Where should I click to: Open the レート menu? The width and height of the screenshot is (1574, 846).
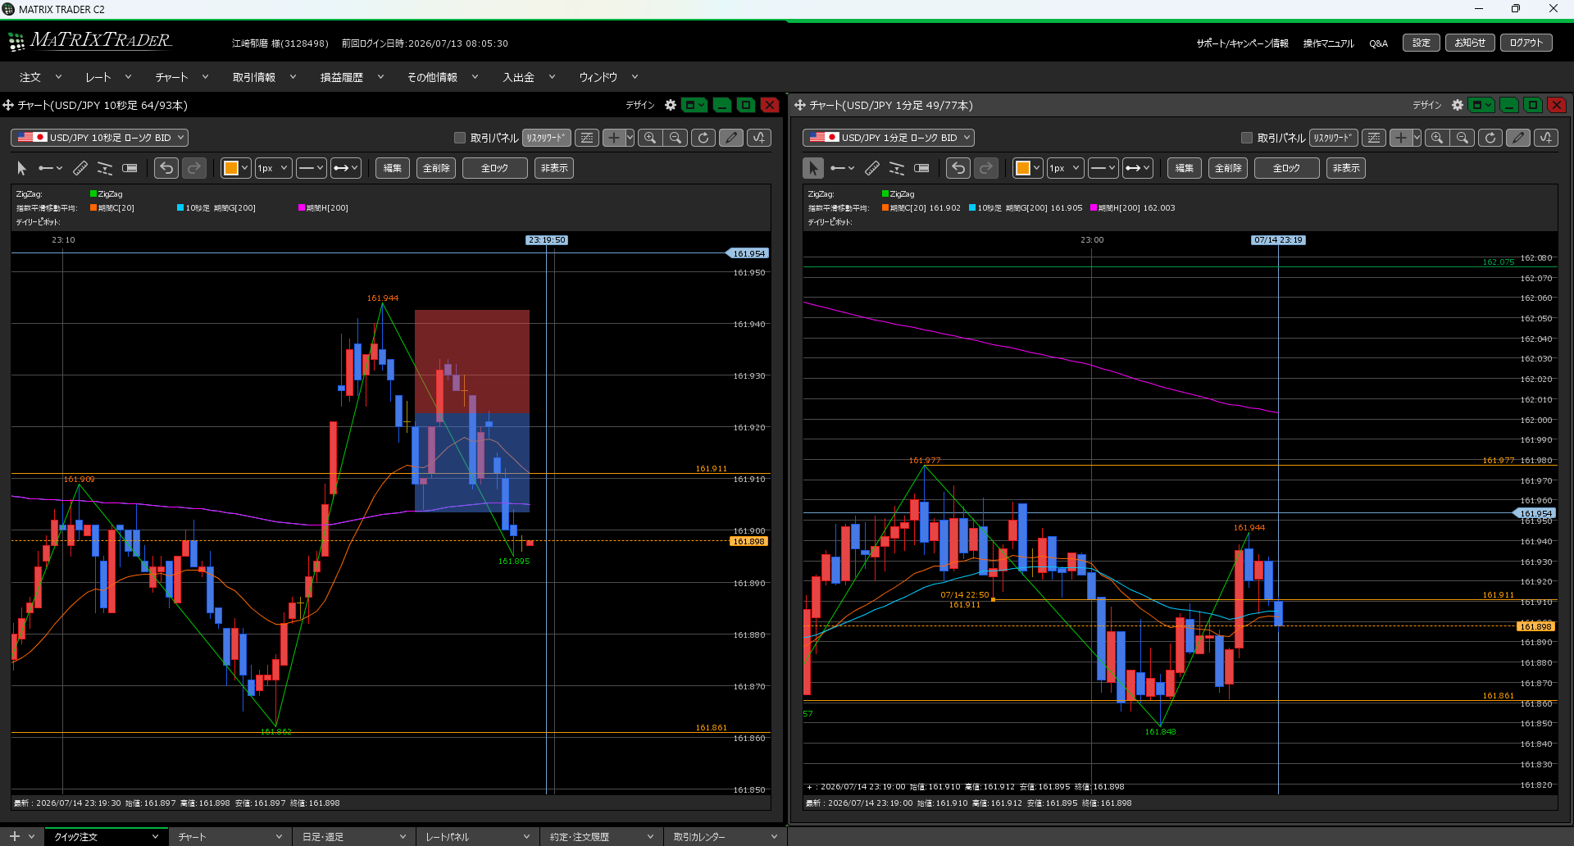click(108, 77)
